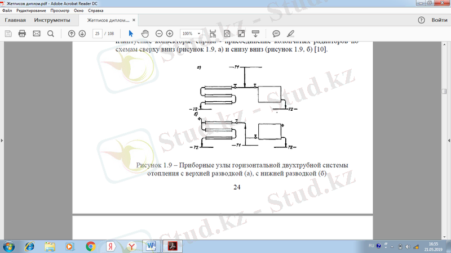The image size is (451, 253).
Task: Open the Help question mark icon
Action: click(x=421, y=20)
